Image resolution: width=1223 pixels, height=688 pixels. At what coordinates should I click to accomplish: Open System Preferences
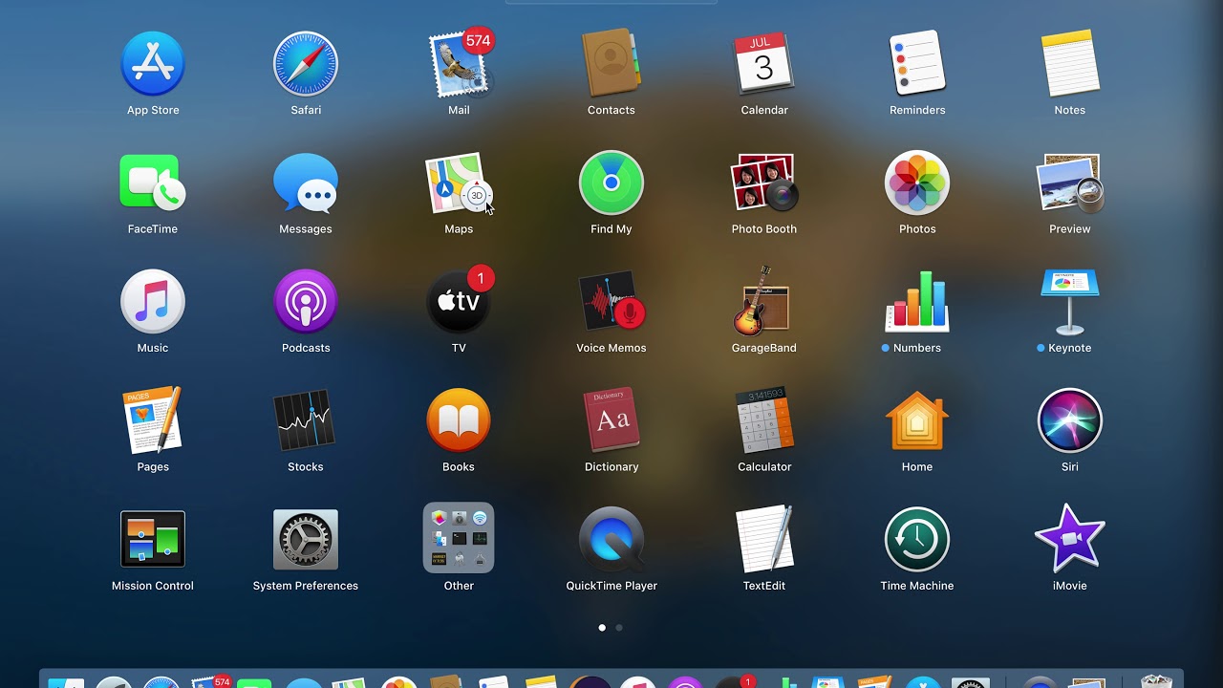pos(306,539)
